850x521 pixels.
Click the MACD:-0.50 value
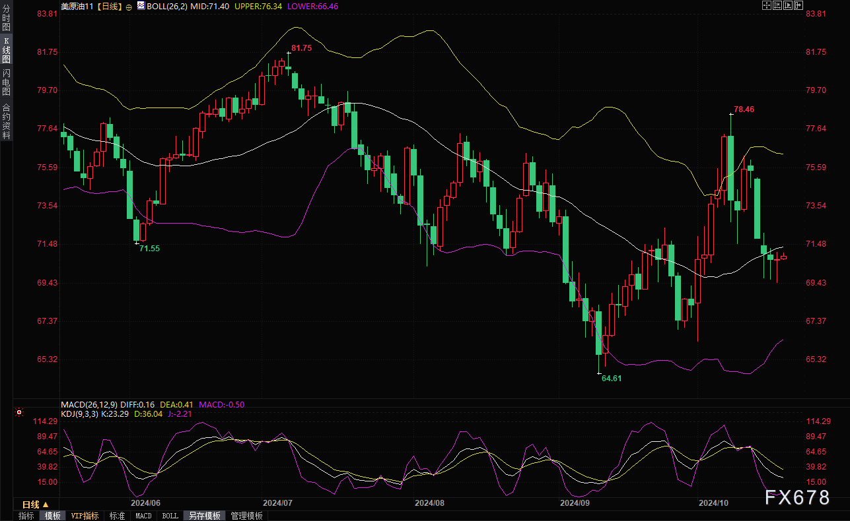[221, 404]
